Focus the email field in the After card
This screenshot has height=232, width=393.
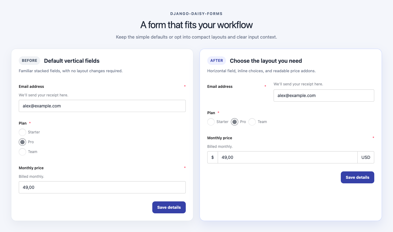pyautogui.click(x=324, y=95)
